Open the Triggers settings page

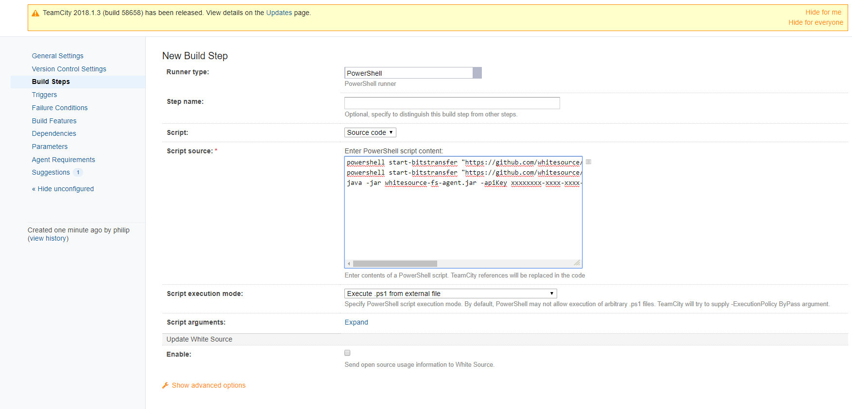pyautogui.click(x=44, y=95)
